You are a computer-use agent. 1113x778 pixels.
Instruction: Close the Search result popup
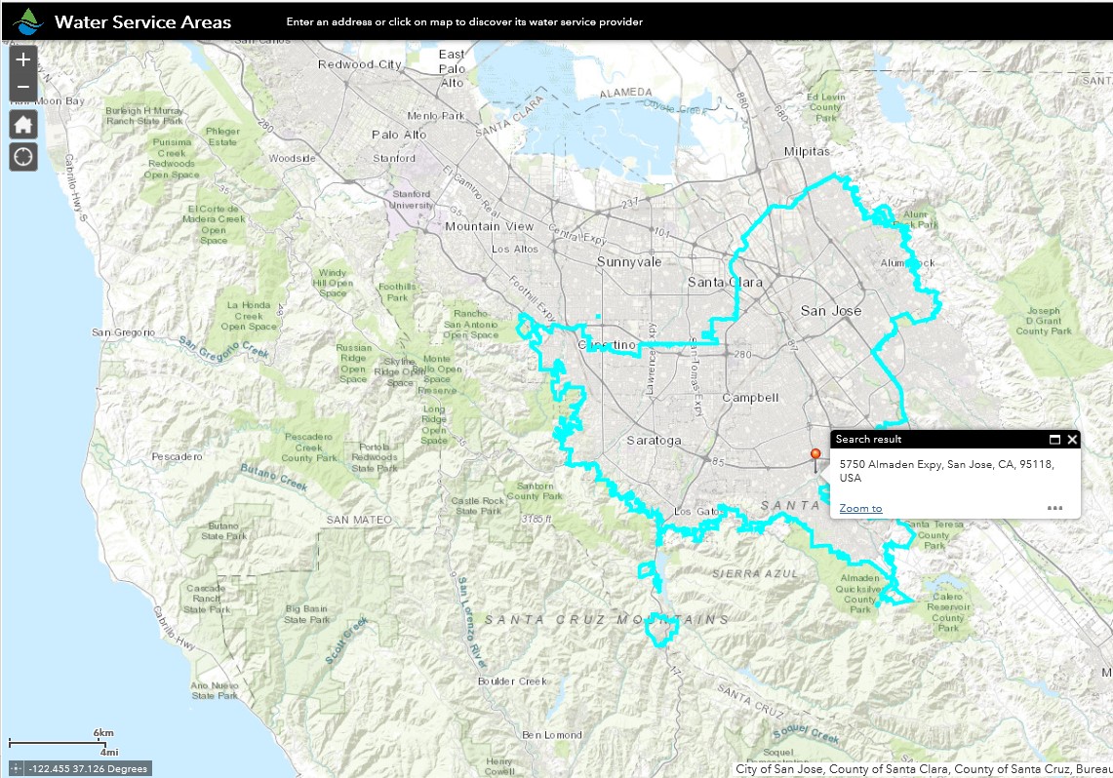1070,439
